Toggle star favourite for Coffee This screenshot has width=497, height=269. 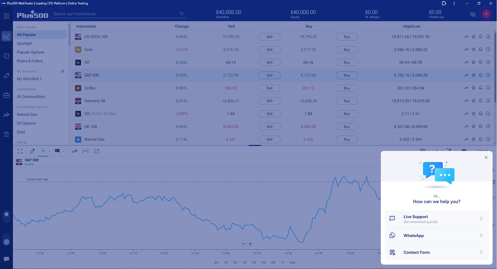click(x=473, y=88)
